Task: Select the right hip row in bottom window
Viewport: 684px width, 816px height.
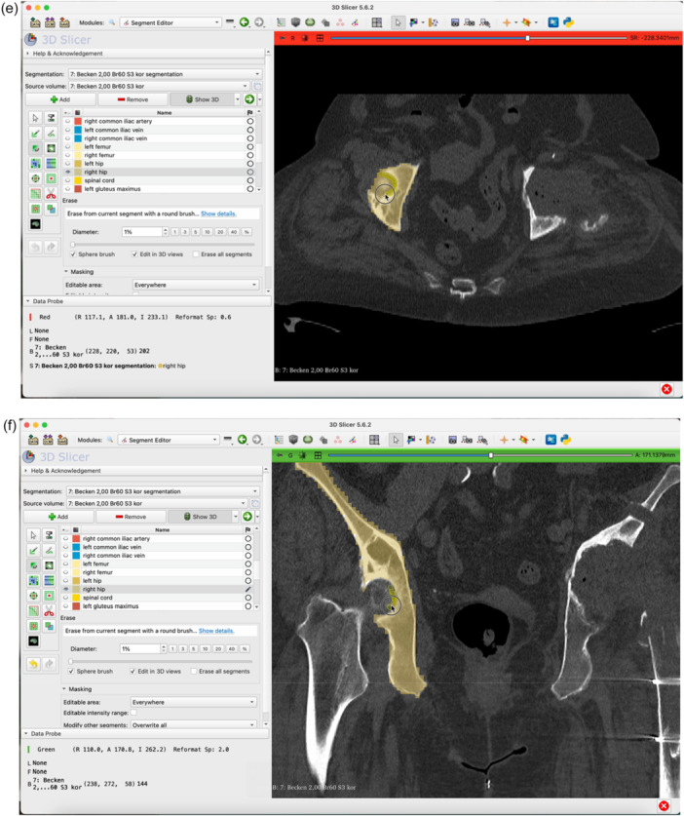Action: (x=159, y=589)
